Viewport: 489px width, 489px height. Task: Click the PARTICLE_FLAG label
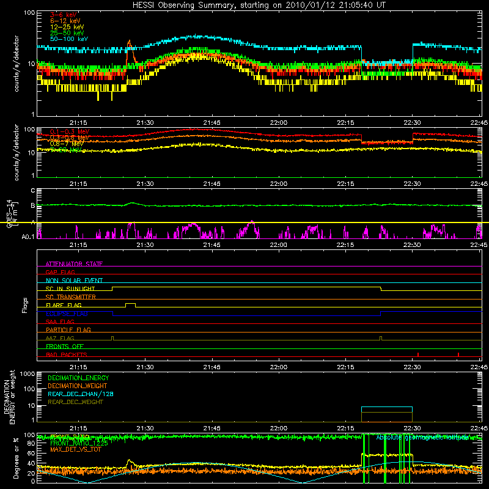[68, 329]
